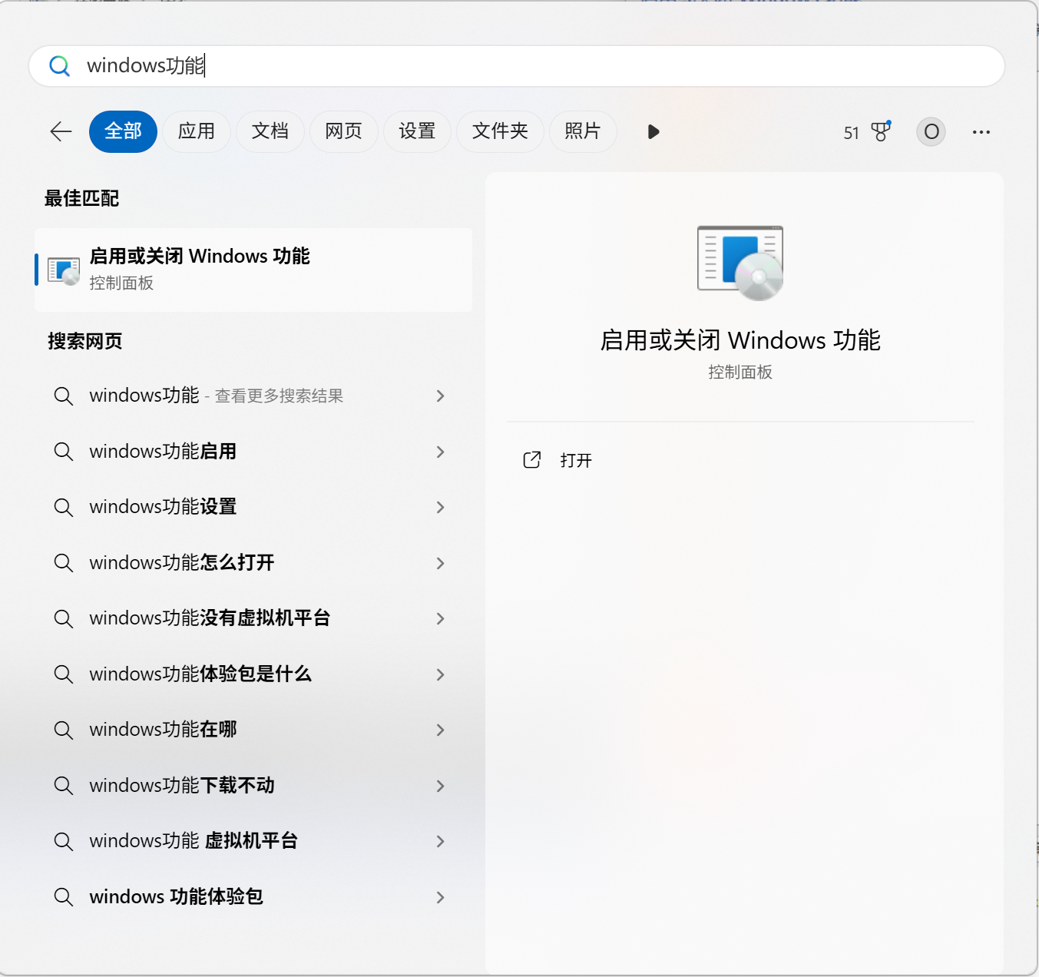Click search icon beside windows功能下载不动
This screenshot has height=977, width=1039.
[64, 786]
